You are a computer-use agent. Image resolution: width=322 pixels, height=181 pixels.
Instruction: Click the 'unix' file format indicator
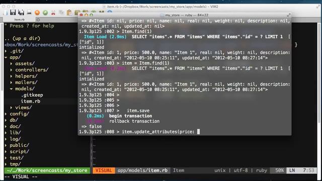[x=220, y=170]
